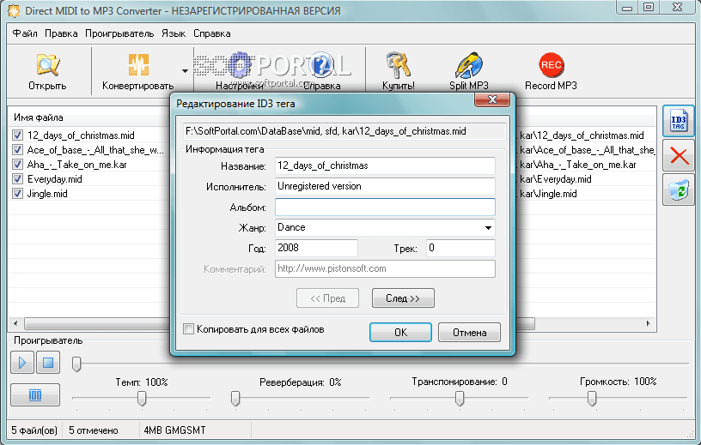The height and width of the screenshot is (445, 701).
Task: Uncheck 12_days_of_christmas.mid checkbox
Action: pyautogui.click(x=17, y=135)
